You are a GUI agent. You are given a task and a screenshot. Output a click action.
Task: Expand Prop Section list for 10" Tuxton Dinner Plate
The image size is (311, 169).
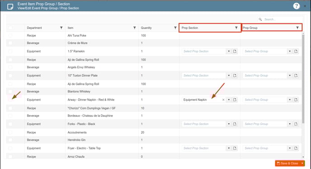pyautogui.click(x=229, y=76)
